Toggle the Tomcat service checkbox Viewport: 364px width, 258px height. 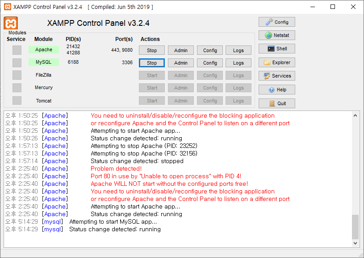(17, 101)
